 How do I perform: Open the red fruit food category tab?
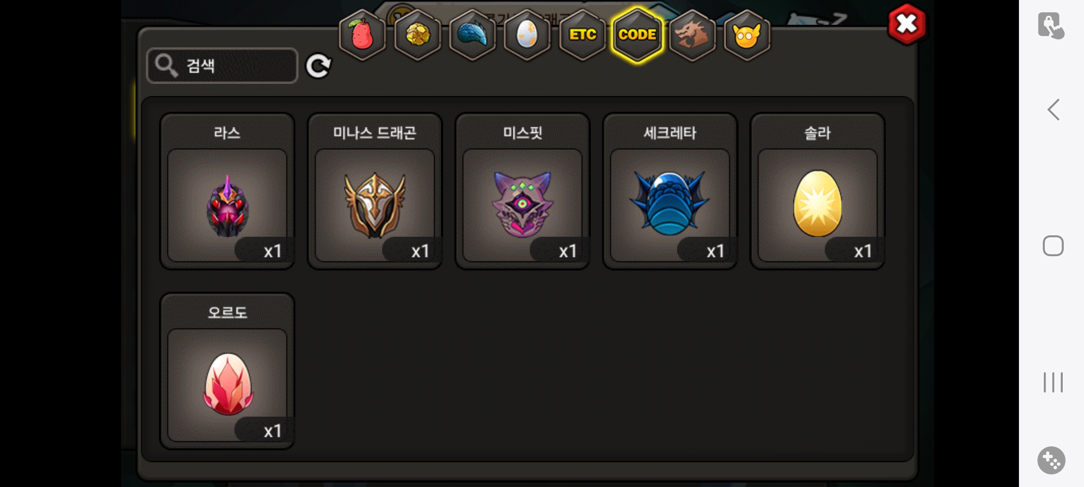362,35
